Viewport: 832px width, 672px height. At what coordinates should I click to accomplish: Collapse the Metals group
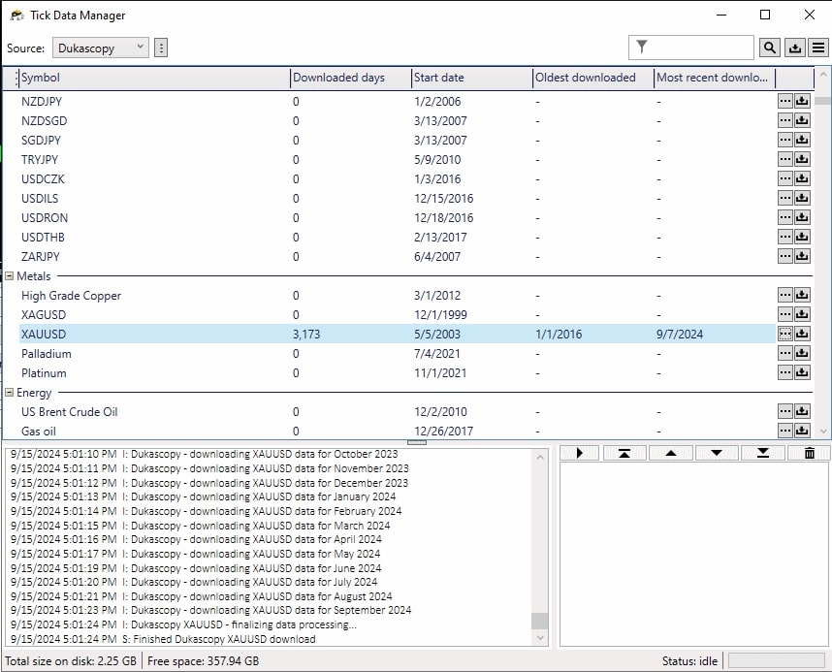9,276
